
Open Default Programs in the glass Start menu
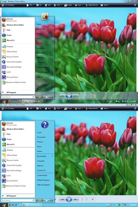point(45,72)
